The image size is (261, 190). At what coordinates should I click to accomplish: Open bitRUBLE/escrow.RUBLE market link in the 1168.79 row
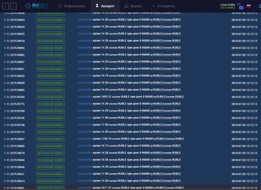[x=169, y=139]
